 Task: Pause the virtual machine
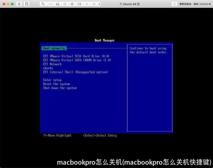19,4
